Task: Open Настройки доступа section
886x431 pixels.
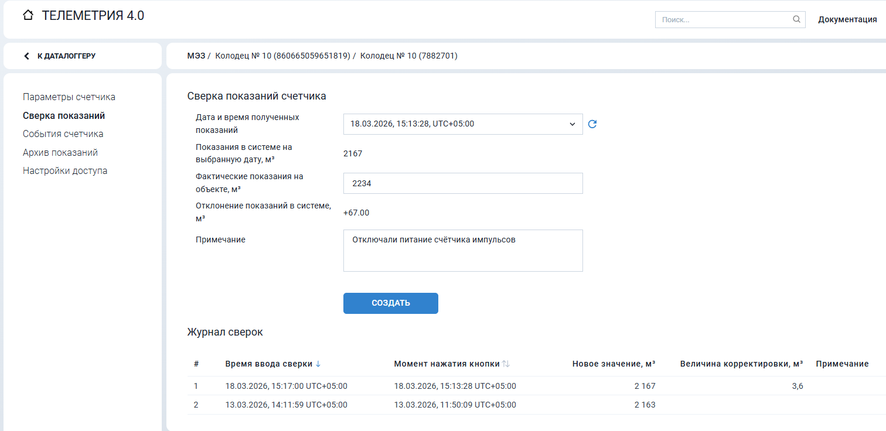Action: click(65, 171)
